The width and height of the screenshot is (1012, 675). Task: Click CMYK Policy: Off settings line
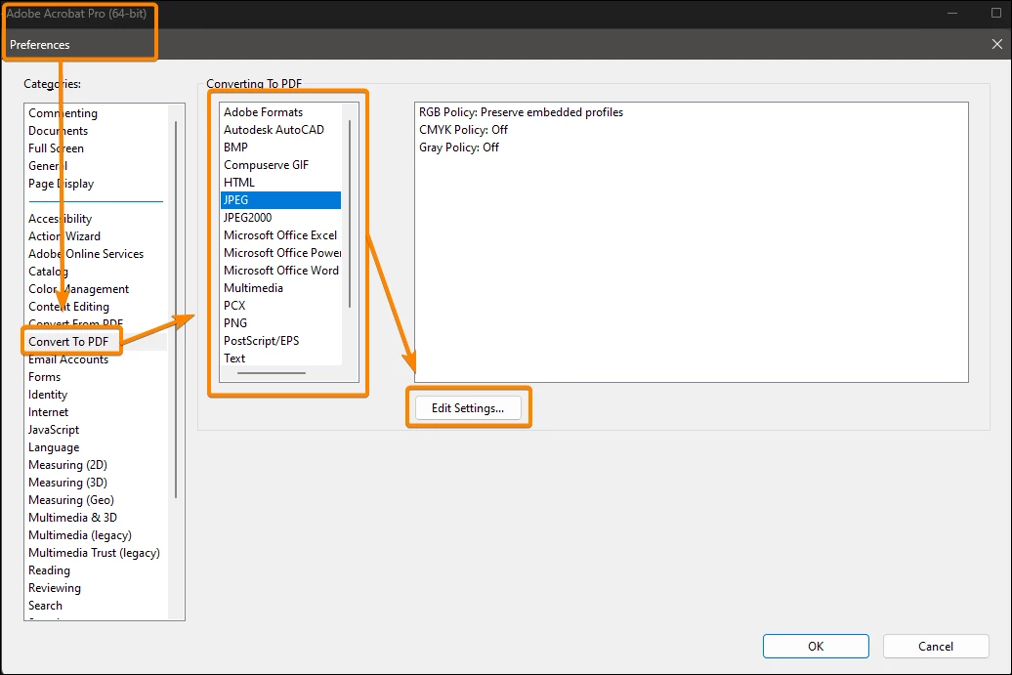click(x=463, y=130)
